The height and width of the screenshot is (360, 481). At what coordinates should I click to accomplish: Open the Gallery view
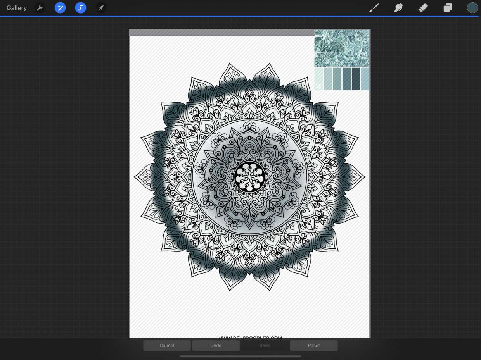pos(17,8)
